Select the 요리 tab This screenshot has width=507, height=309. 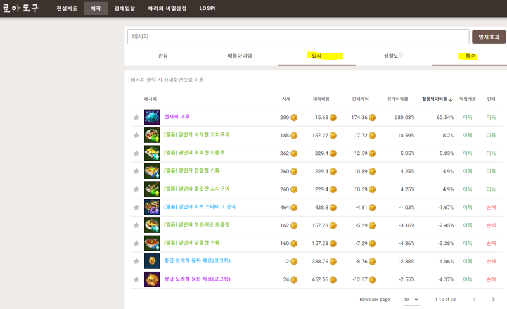pos(316,56)
